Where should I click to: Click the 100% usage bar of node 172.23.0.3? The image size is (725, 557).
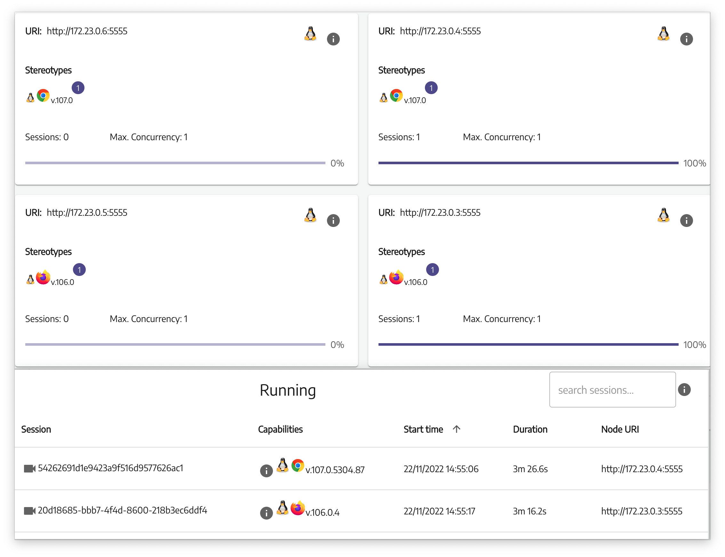coord(528,344)
